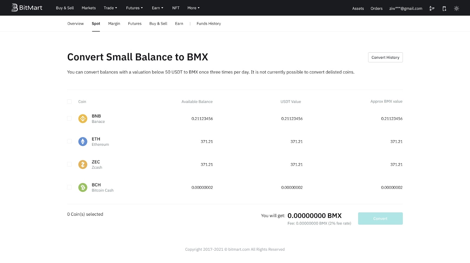Click the app download icon in header
Viewport: 470px width, 263px height.
tap(444, 9)
